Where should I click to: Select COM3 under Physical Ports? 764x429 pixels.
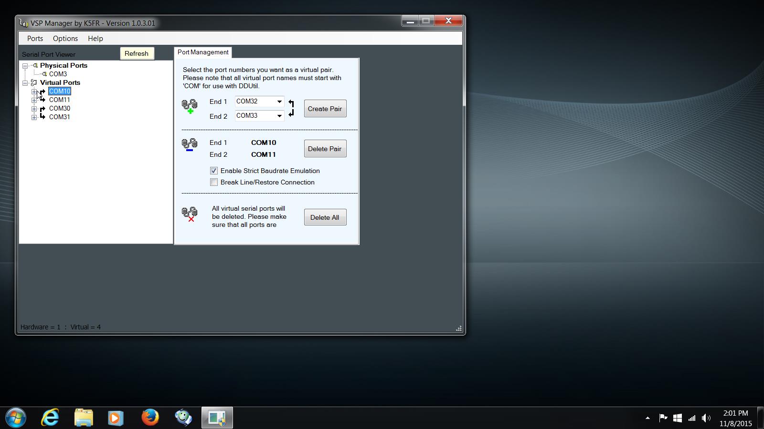pyautogui.click(x=58, y=74)
